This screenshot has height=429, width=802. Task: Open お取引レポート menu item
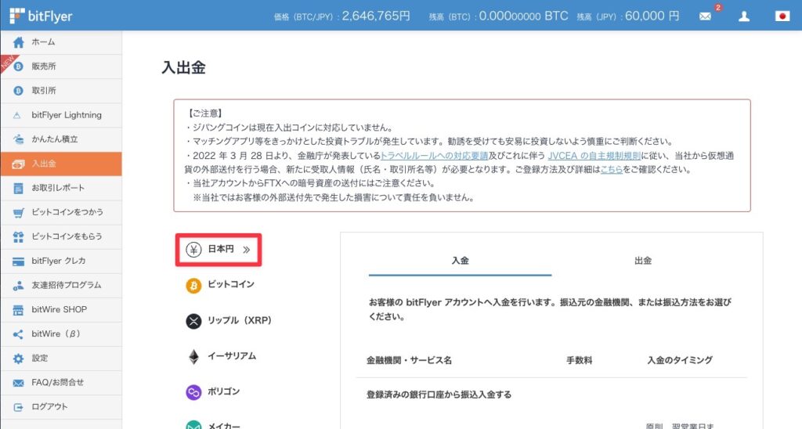coord(61,188)
